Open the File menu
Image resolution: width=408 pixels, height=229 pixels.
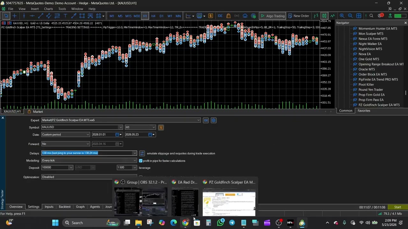[11, 9]
